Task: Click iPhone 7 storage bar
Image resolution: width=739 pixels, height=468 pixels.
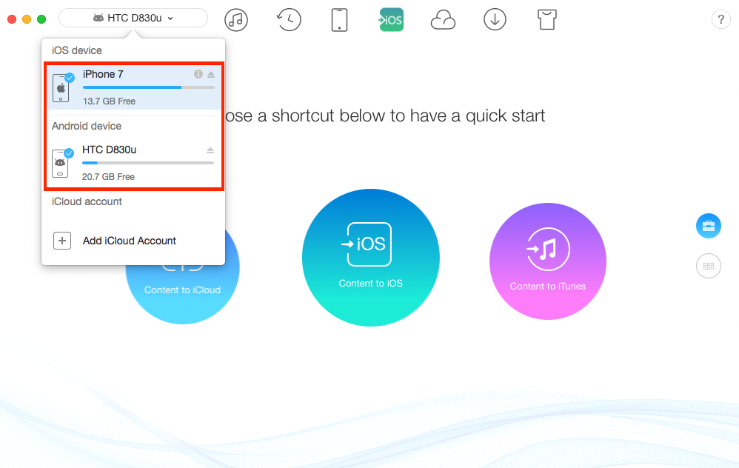Action: pos(148,87)
